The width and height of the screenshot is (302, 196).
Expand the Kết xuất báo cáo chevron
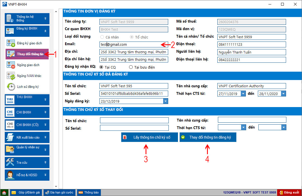click(46, 137)
